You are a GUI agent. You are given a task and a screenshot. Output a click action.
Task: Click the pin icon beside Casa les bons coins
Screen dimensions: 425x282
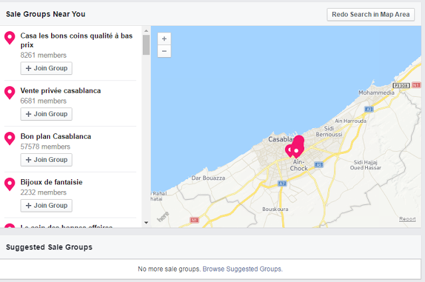click(x=10, y=37)
